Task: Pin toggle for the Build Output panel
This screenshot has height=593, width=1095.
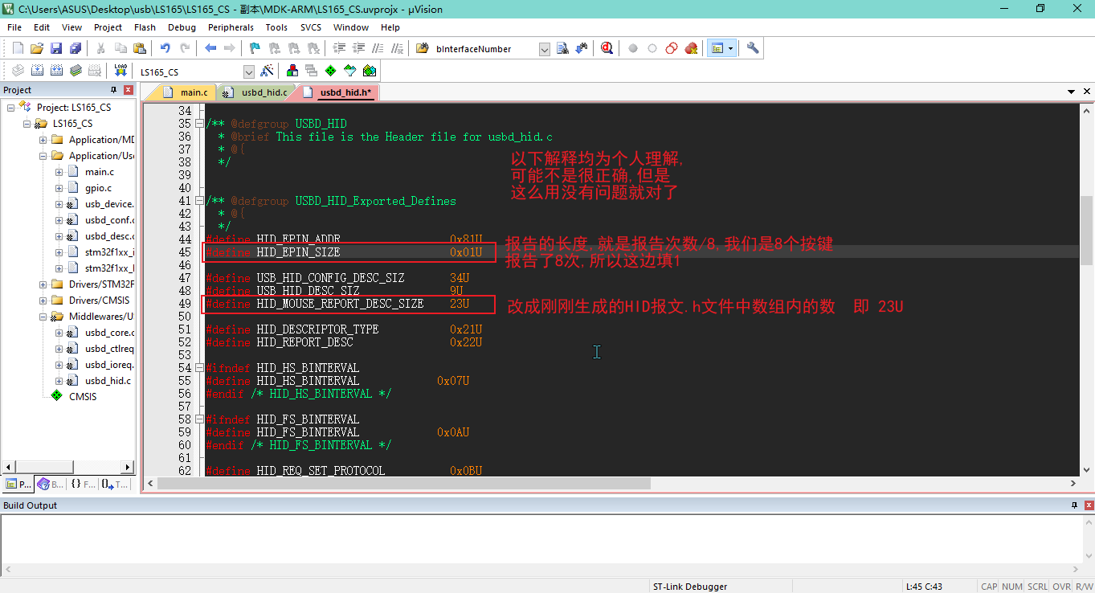Action: click(x=1074, y=505)
